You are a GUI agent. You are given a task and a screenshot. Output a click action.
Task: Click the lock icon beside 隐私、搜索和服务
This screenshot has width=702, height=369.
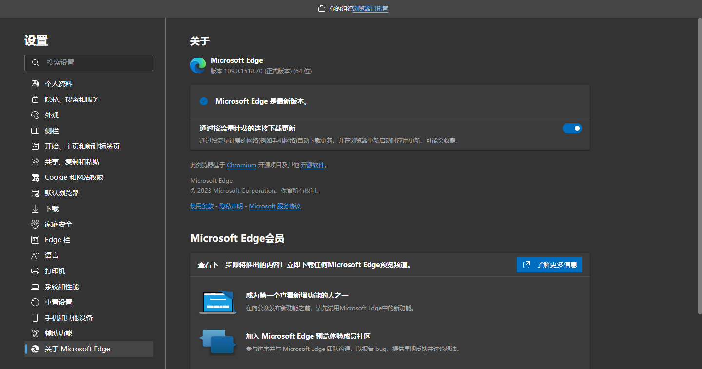coord(35,99)
